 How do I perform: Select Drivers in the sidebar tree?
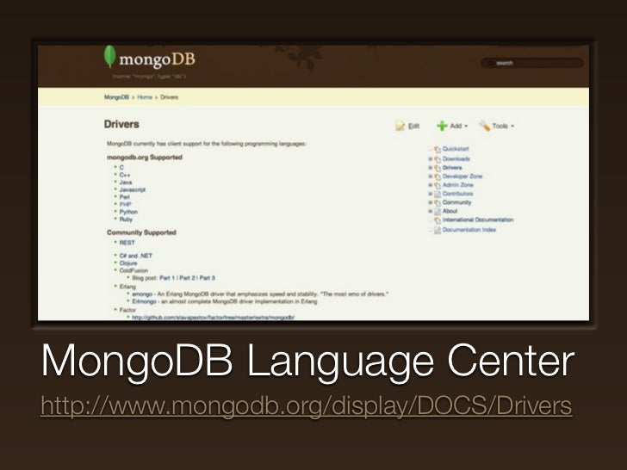pyautogui.click(x=452, y=168)
